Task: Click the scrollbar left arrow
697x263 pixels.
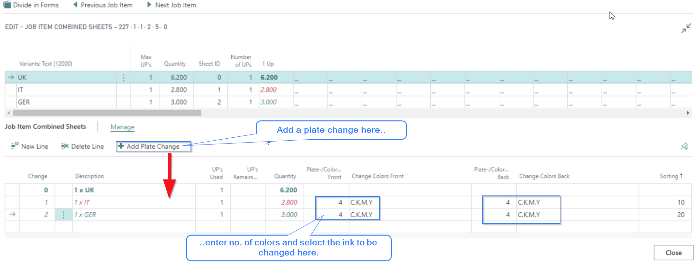Action: [x=8, y=113]
